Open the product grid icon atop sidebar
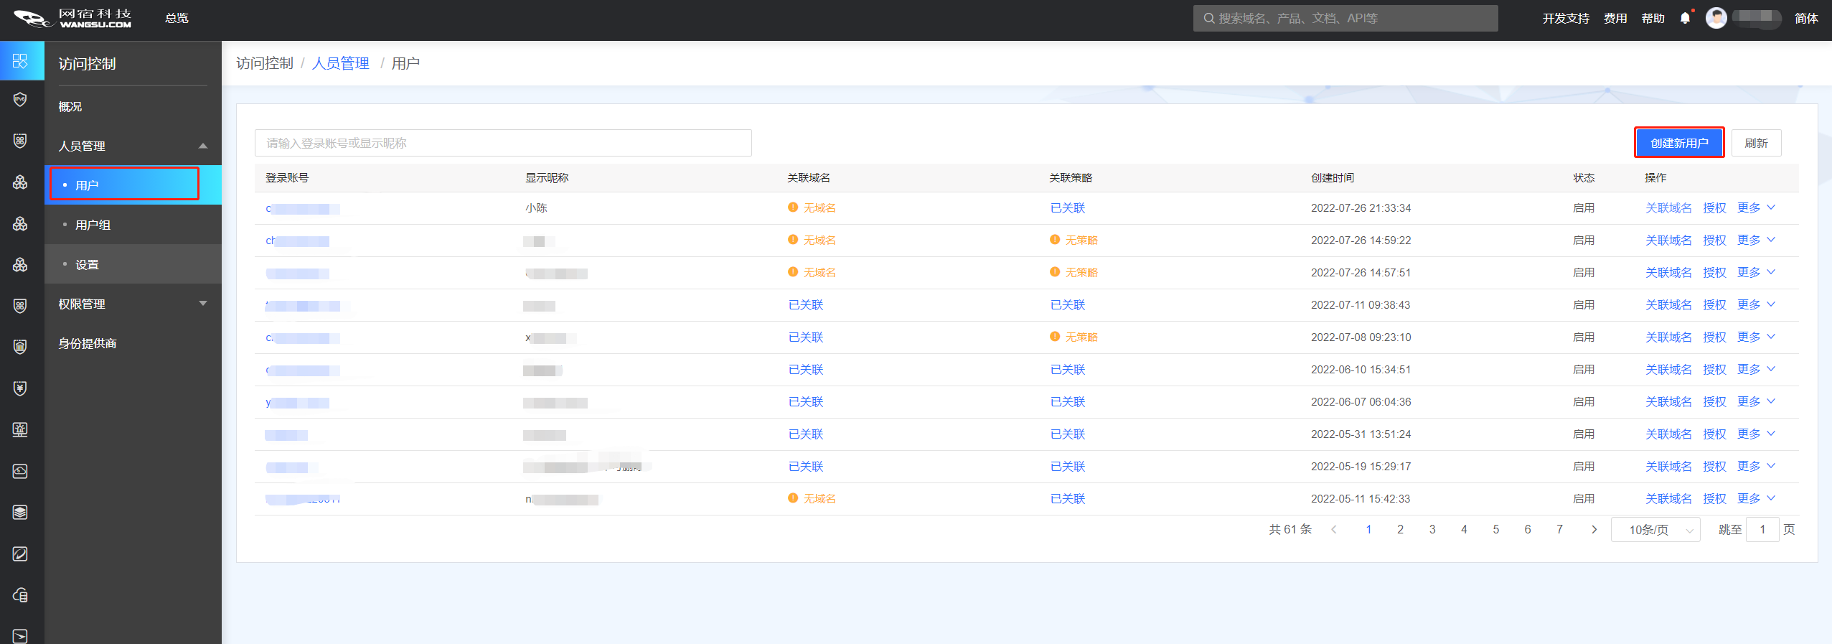The width and height of the screenshot is (1832, 644). (x=20, y=61)
